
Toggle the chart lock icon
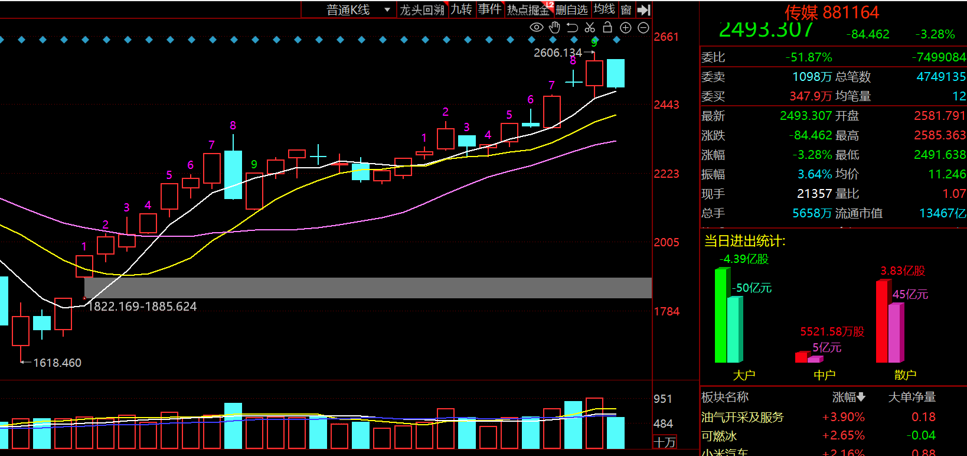coord(607,27)
